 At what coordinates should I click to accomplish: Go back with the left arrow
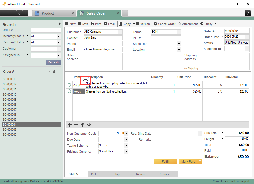pos(19,13)
